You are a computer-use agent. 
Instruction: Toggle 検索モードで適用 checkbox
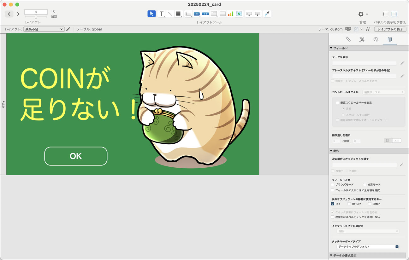coord(333,171)
